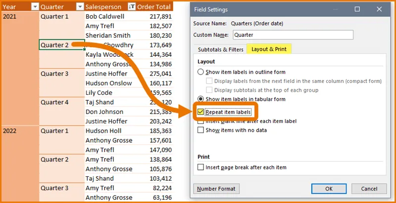Select Show item labels in tabular form
This screenshot has height=203, width=396.
tap(200, 99)
